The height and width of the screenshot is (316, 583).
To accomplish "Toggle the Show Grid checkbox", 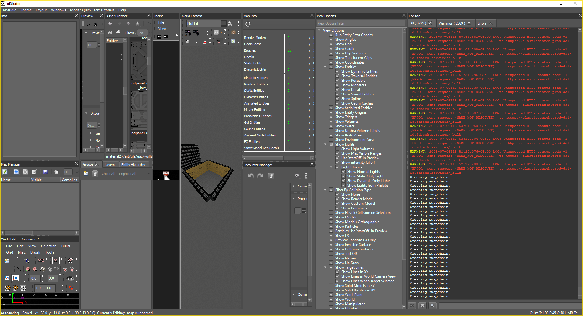I will 332,44.
